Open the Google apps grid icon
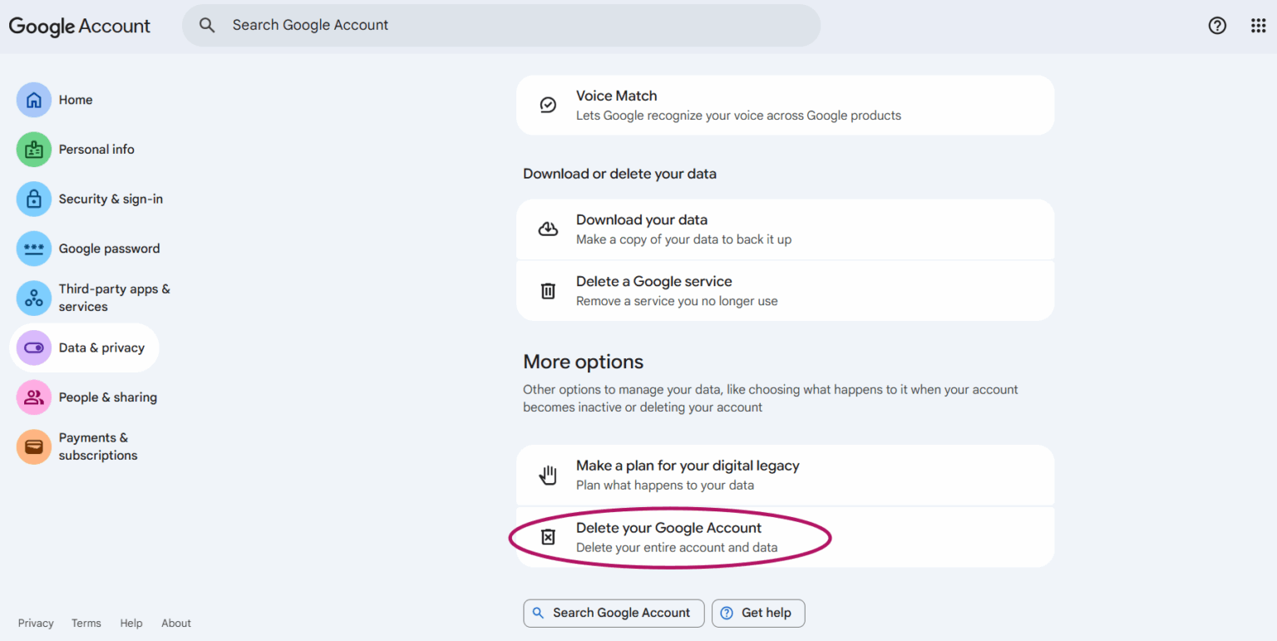The height and width of the screenshot is (641, 1277). pos(1259,26)
